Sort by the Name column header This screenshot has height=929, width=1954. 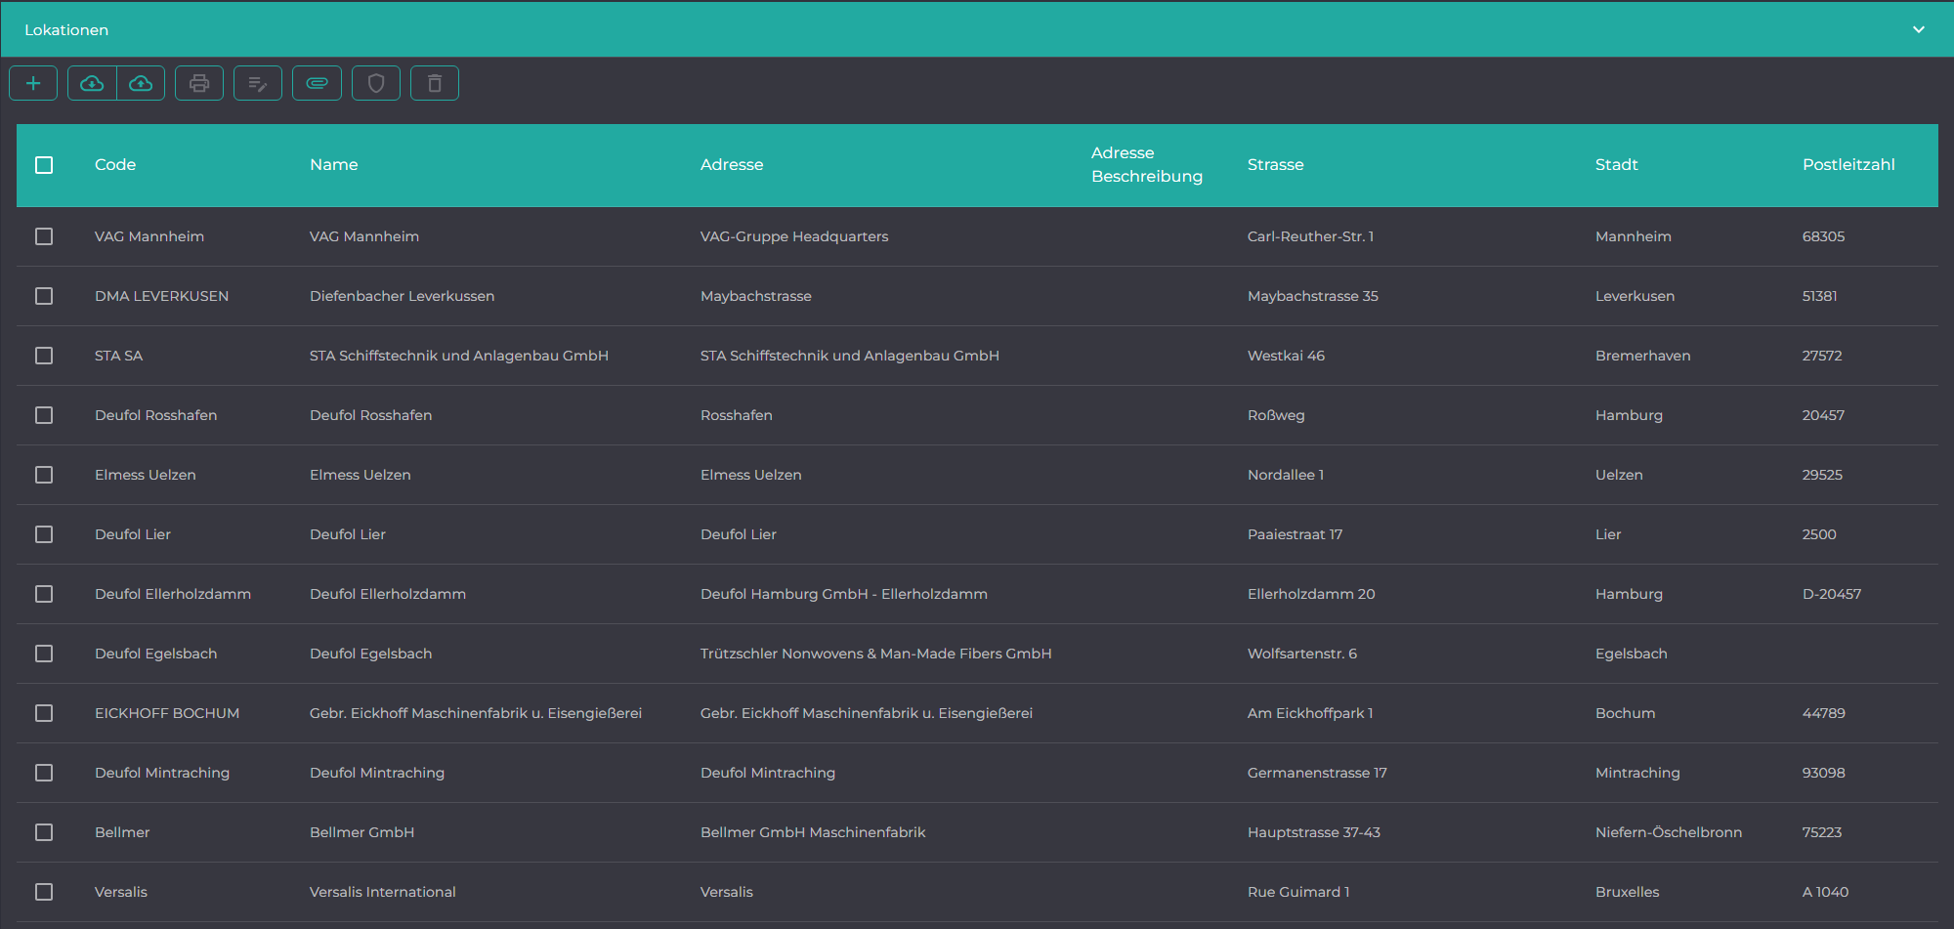[x=334, y=165]
